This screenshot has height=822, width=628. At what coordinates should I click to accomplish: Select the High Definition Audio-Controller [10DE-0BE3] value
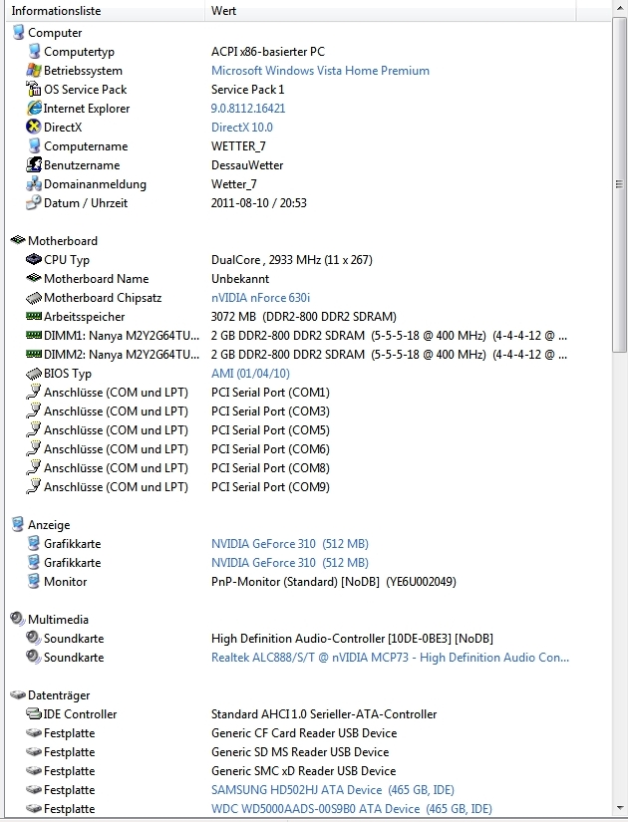coord(352,638)
